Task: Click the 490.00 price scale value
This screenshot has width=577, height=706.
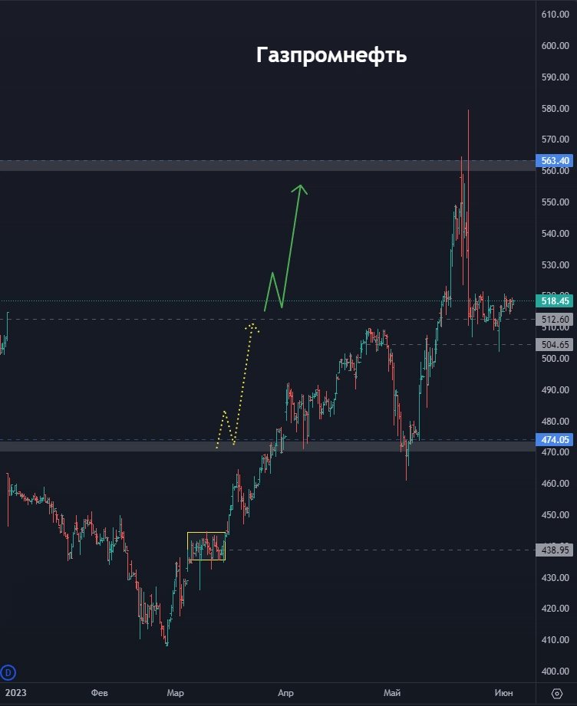Action: point(556,390)
